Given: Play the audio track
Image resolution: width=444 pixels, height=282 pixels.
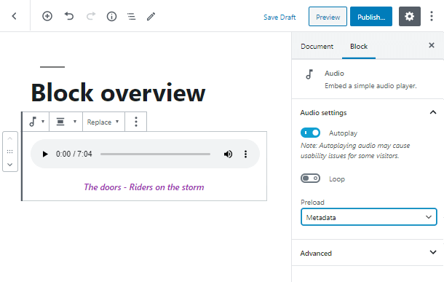Looking at the screenshot, I should (45, 154).
